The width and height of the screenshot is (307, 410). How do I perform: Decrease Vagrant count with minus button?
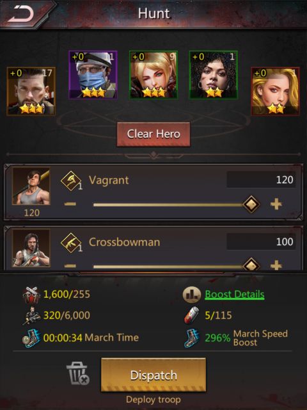tap(70, 204)
